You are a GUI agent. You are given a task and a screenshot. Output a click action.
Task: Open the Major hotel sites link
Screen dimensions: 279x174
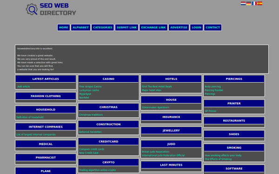click(x=152, y=90)
